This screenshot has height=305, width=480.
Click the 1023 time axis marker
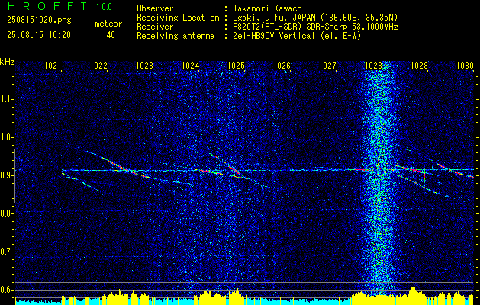point(144,65)
